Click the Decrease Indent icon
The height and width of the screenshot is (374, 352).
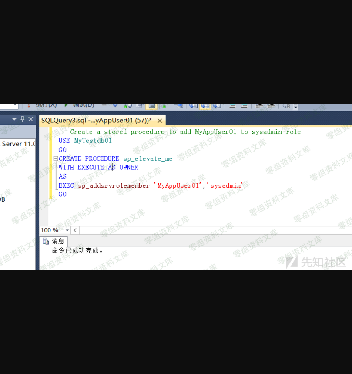click(259, 106)
